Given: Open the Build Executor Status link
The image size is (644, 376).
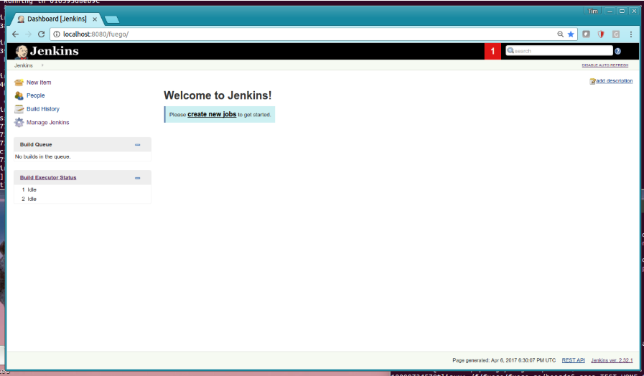Looking at the screenshot, I should 48,178.
